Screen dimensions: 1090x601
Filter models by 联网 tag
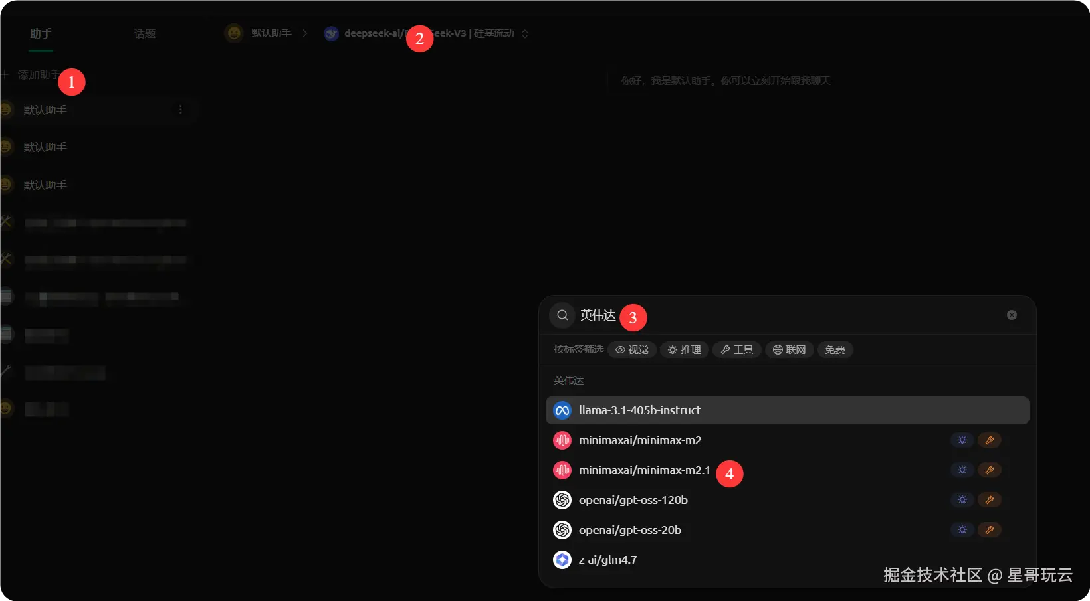pyautogui.click(x=790, y=350)
